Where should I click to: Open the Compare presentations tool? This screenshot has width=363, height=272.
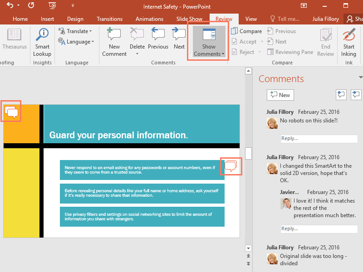[x=246, y=31]
